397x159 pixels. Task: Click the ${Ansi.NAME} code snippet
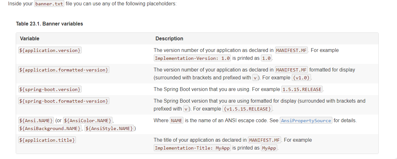tap(36, 121)
